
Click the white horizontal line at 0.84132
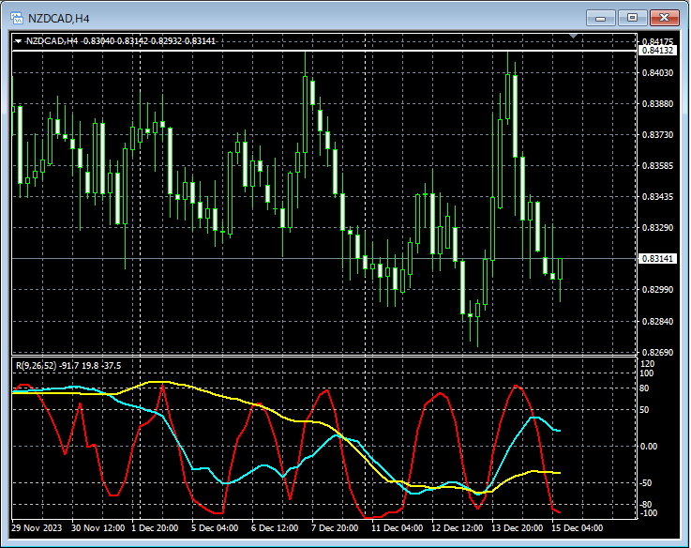[x=324, y=52]
